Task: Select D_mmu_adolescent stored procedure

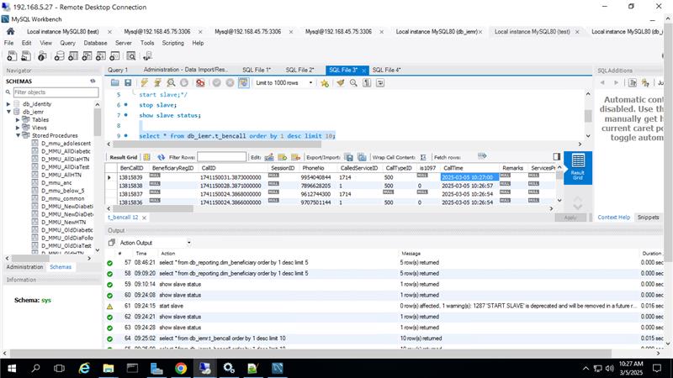Action: tap(66, 144)
